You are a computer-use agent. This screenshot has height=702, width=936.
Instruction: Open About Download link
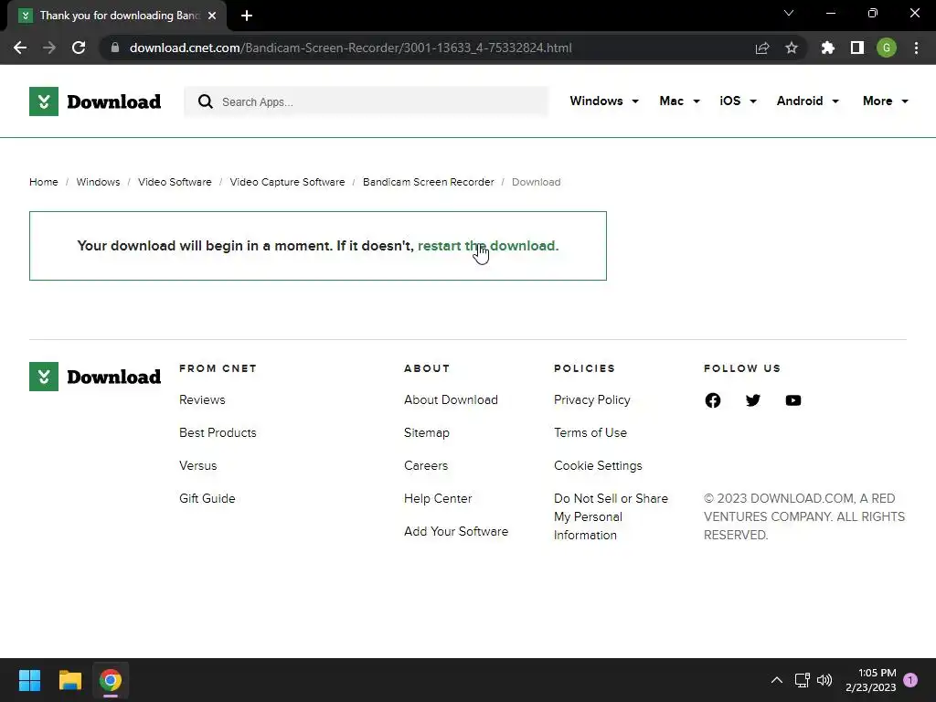pyautogui.click(x=451, y=400)
